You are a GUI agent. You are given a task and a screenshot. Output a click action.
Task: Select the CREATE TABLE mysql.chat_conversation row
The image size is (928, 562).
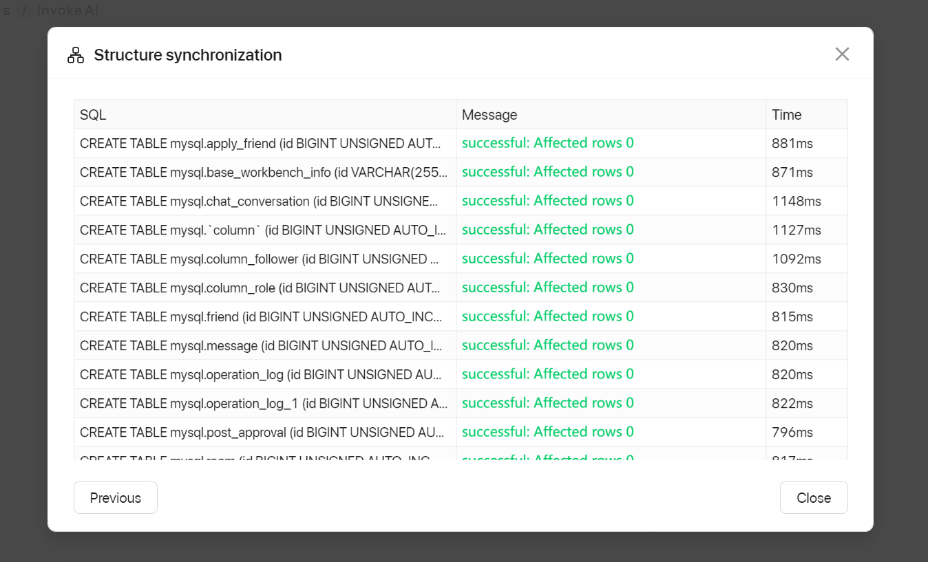click(x=461, y=201)
